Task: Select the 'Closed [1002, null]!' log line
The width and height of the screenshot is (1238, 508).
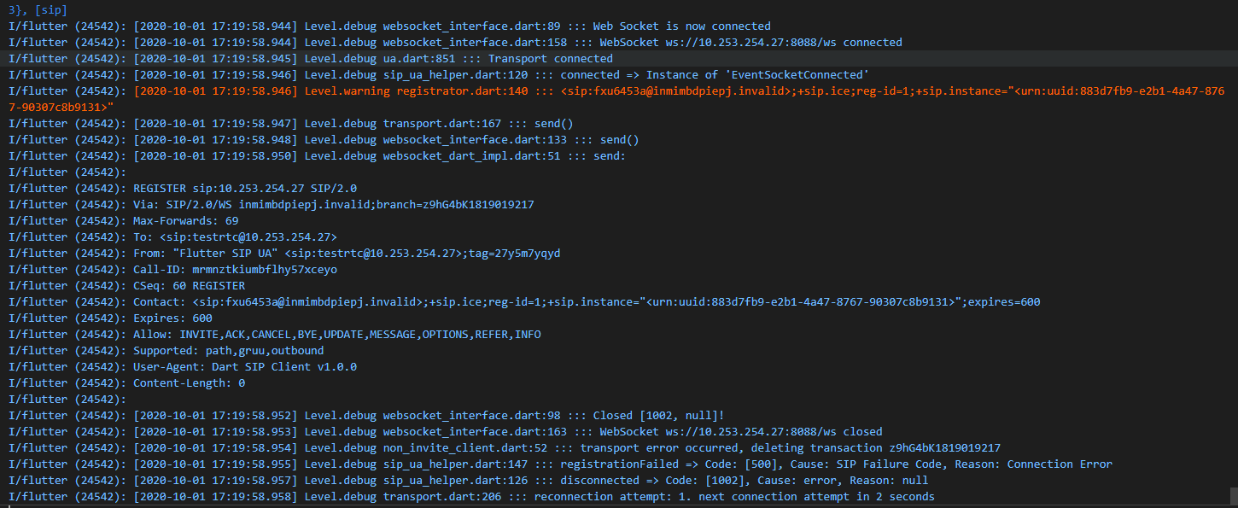Action: click(366, 415)
